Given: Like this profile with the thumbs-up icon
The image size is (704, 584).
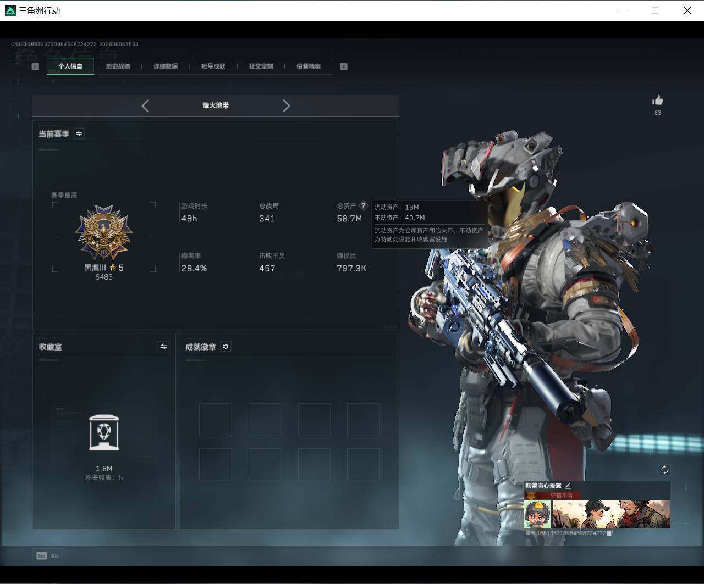Looking at the screenshot, I should pyautogui.click(x=658, y=100).
